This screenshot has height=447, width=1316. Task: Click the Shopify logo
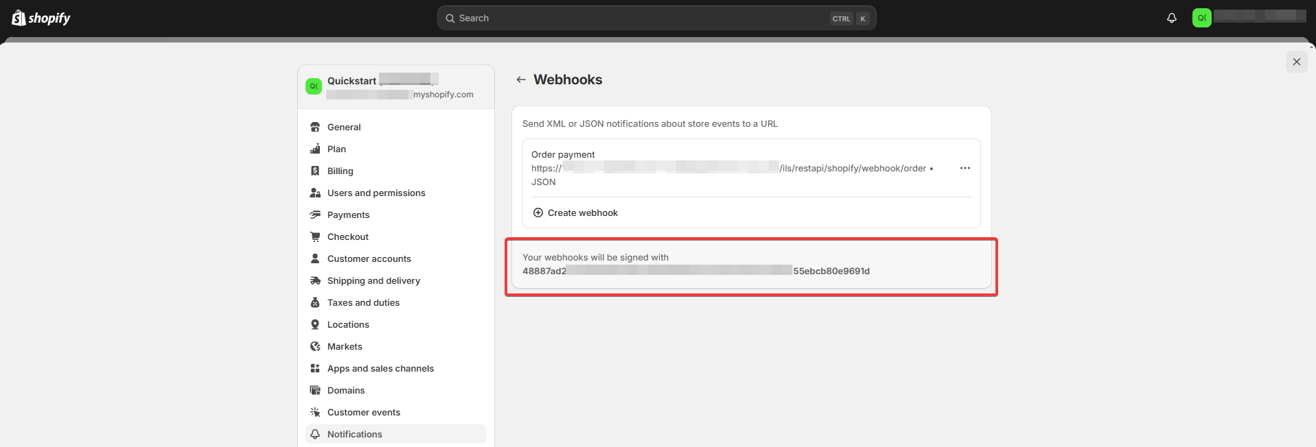tap(41, 18)
